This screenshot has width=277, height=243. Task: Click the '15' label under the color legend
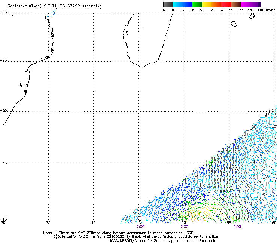coord(192,10)
